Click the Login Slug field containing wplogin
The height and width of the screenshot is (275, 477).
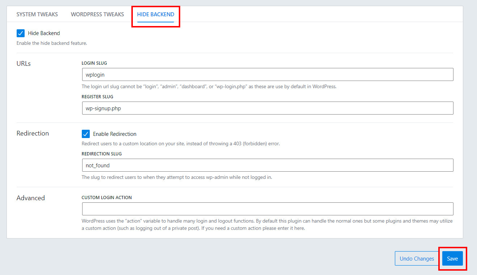pyautogui.click(x=267, y=74)
